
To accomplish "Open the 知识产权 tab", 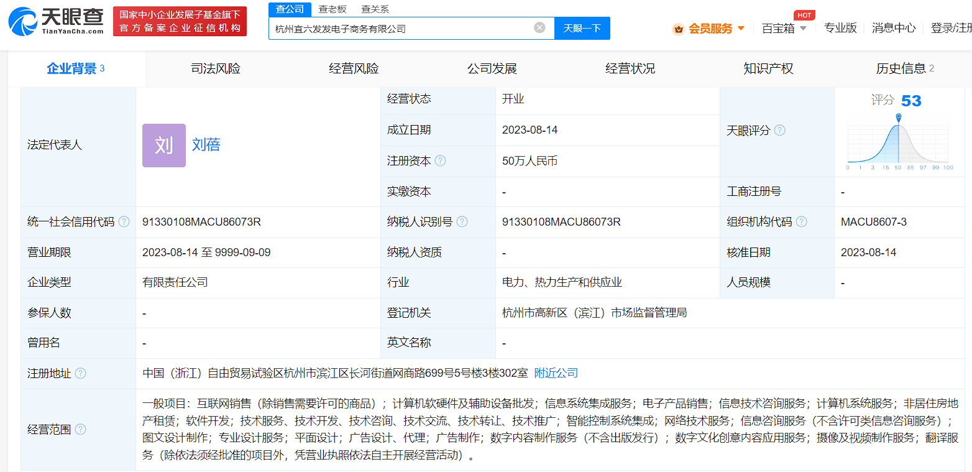I will point(768,69).
